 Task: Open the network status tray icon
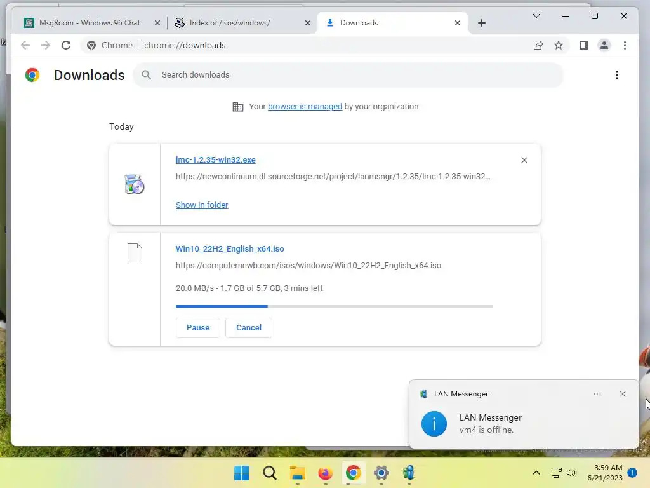tap(556, 473)
